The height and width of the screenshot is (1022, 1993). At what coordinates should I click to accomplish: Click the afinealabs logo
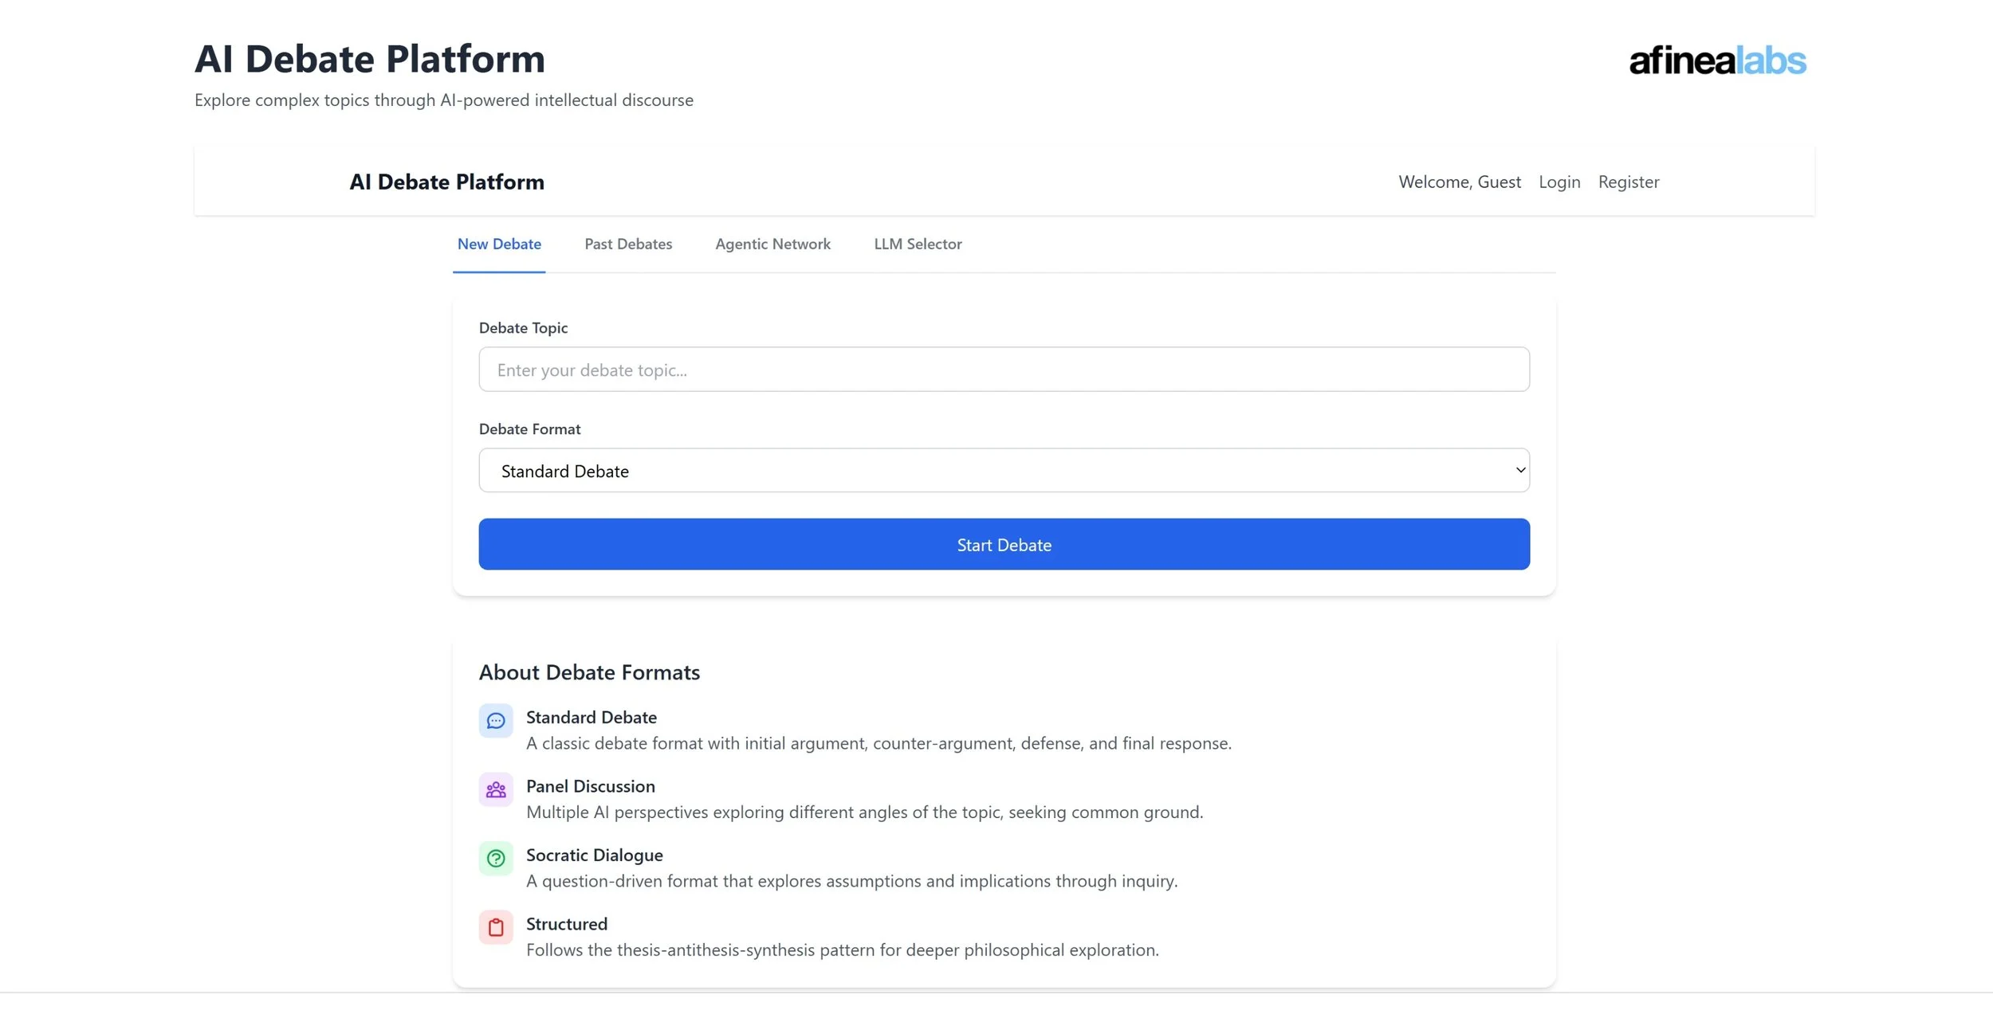[x=1717, y=61]
